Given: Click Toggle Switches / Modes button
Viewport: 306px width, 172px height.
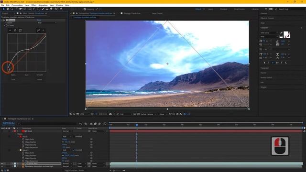Looking at the screenshot, I should click(75, 171).
